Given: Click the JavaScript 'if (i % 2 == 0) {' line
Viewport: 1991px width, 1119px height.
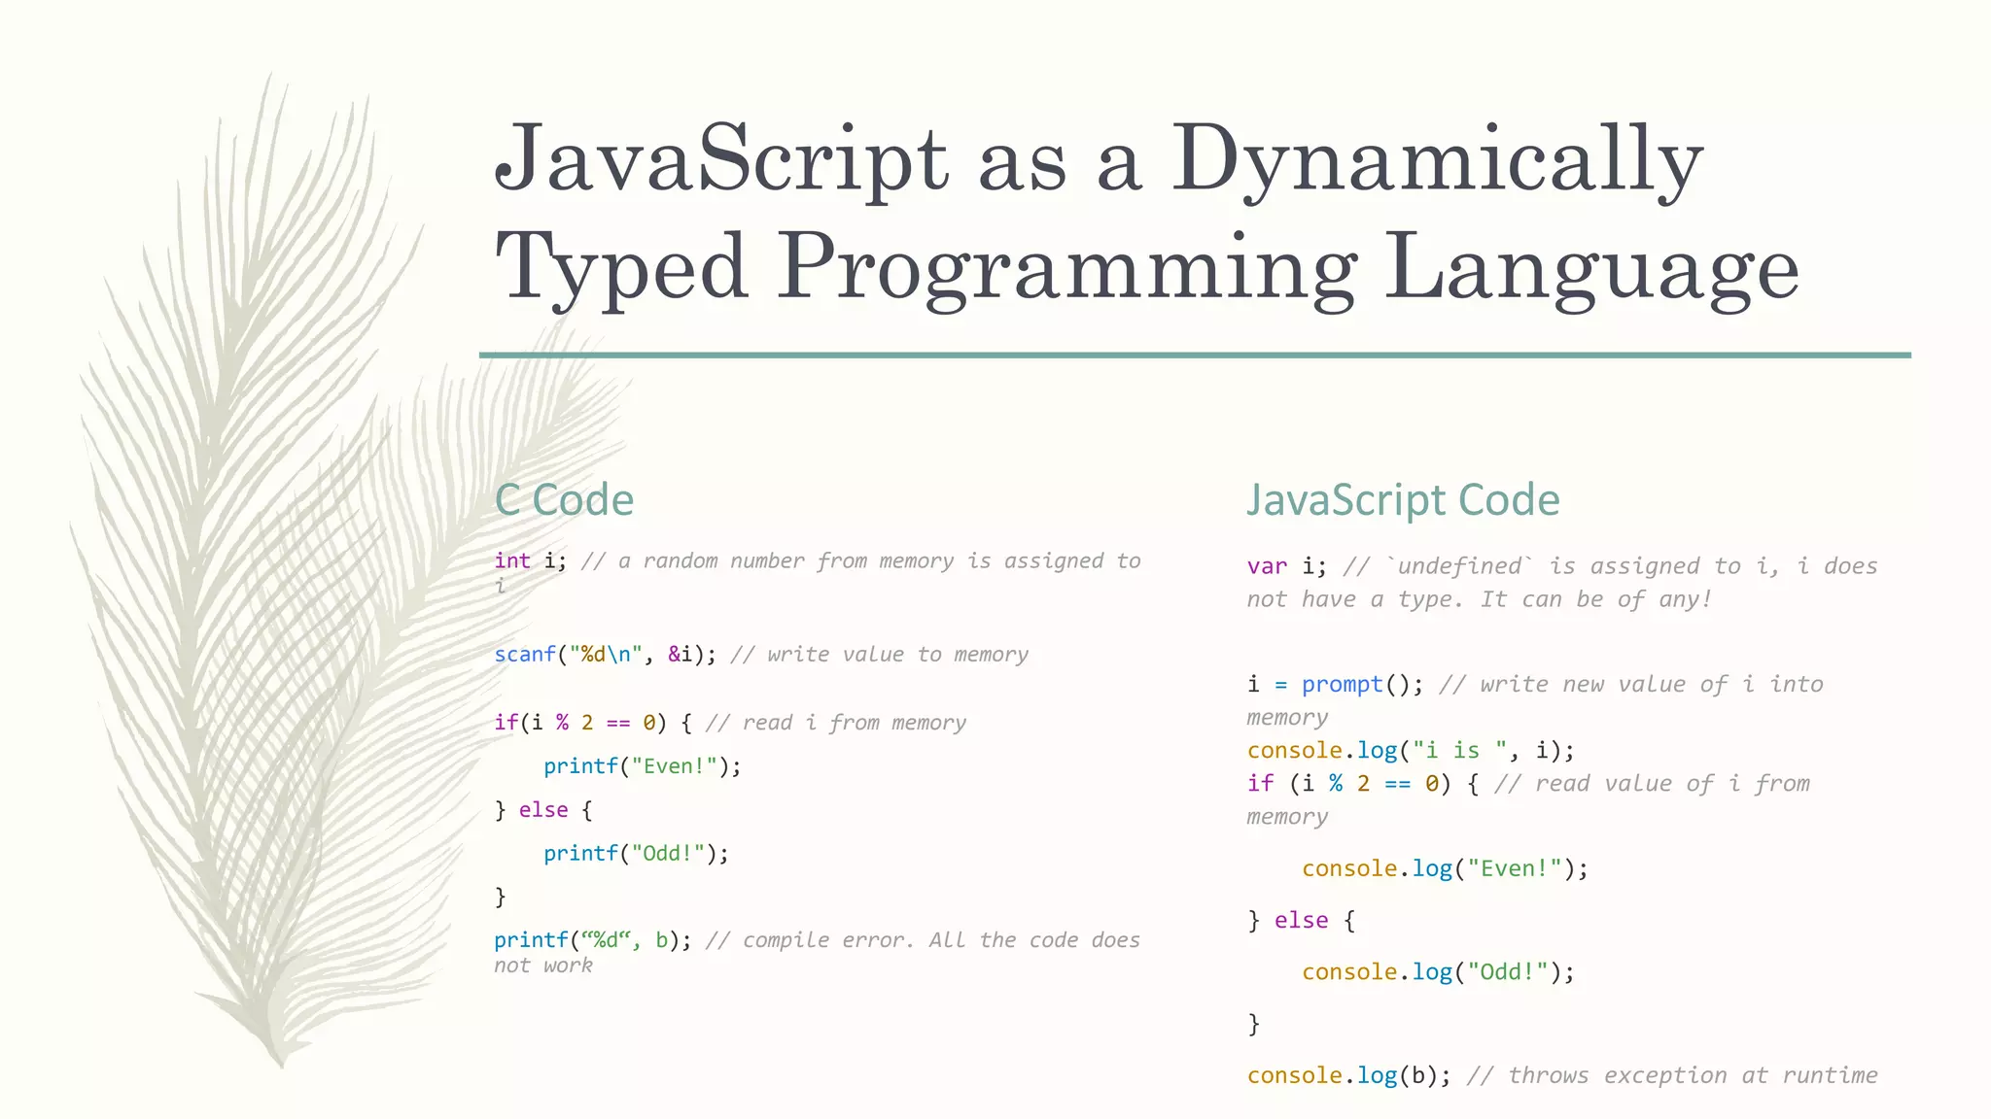Looking at the screenshot, I should click(x=1363, y=784).
